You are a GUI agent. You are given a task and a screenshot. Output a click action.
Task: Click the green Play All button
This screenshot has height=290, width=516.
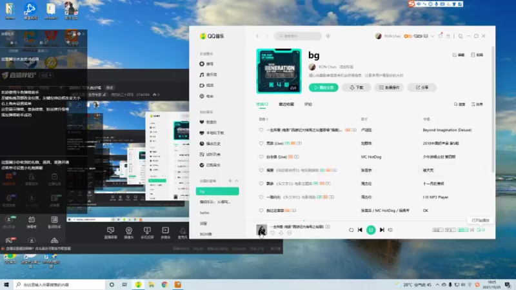point(324,88)
